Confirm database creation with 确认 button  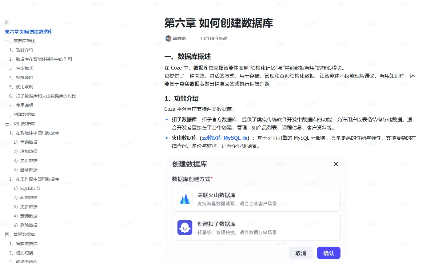(x=328, y=253)
